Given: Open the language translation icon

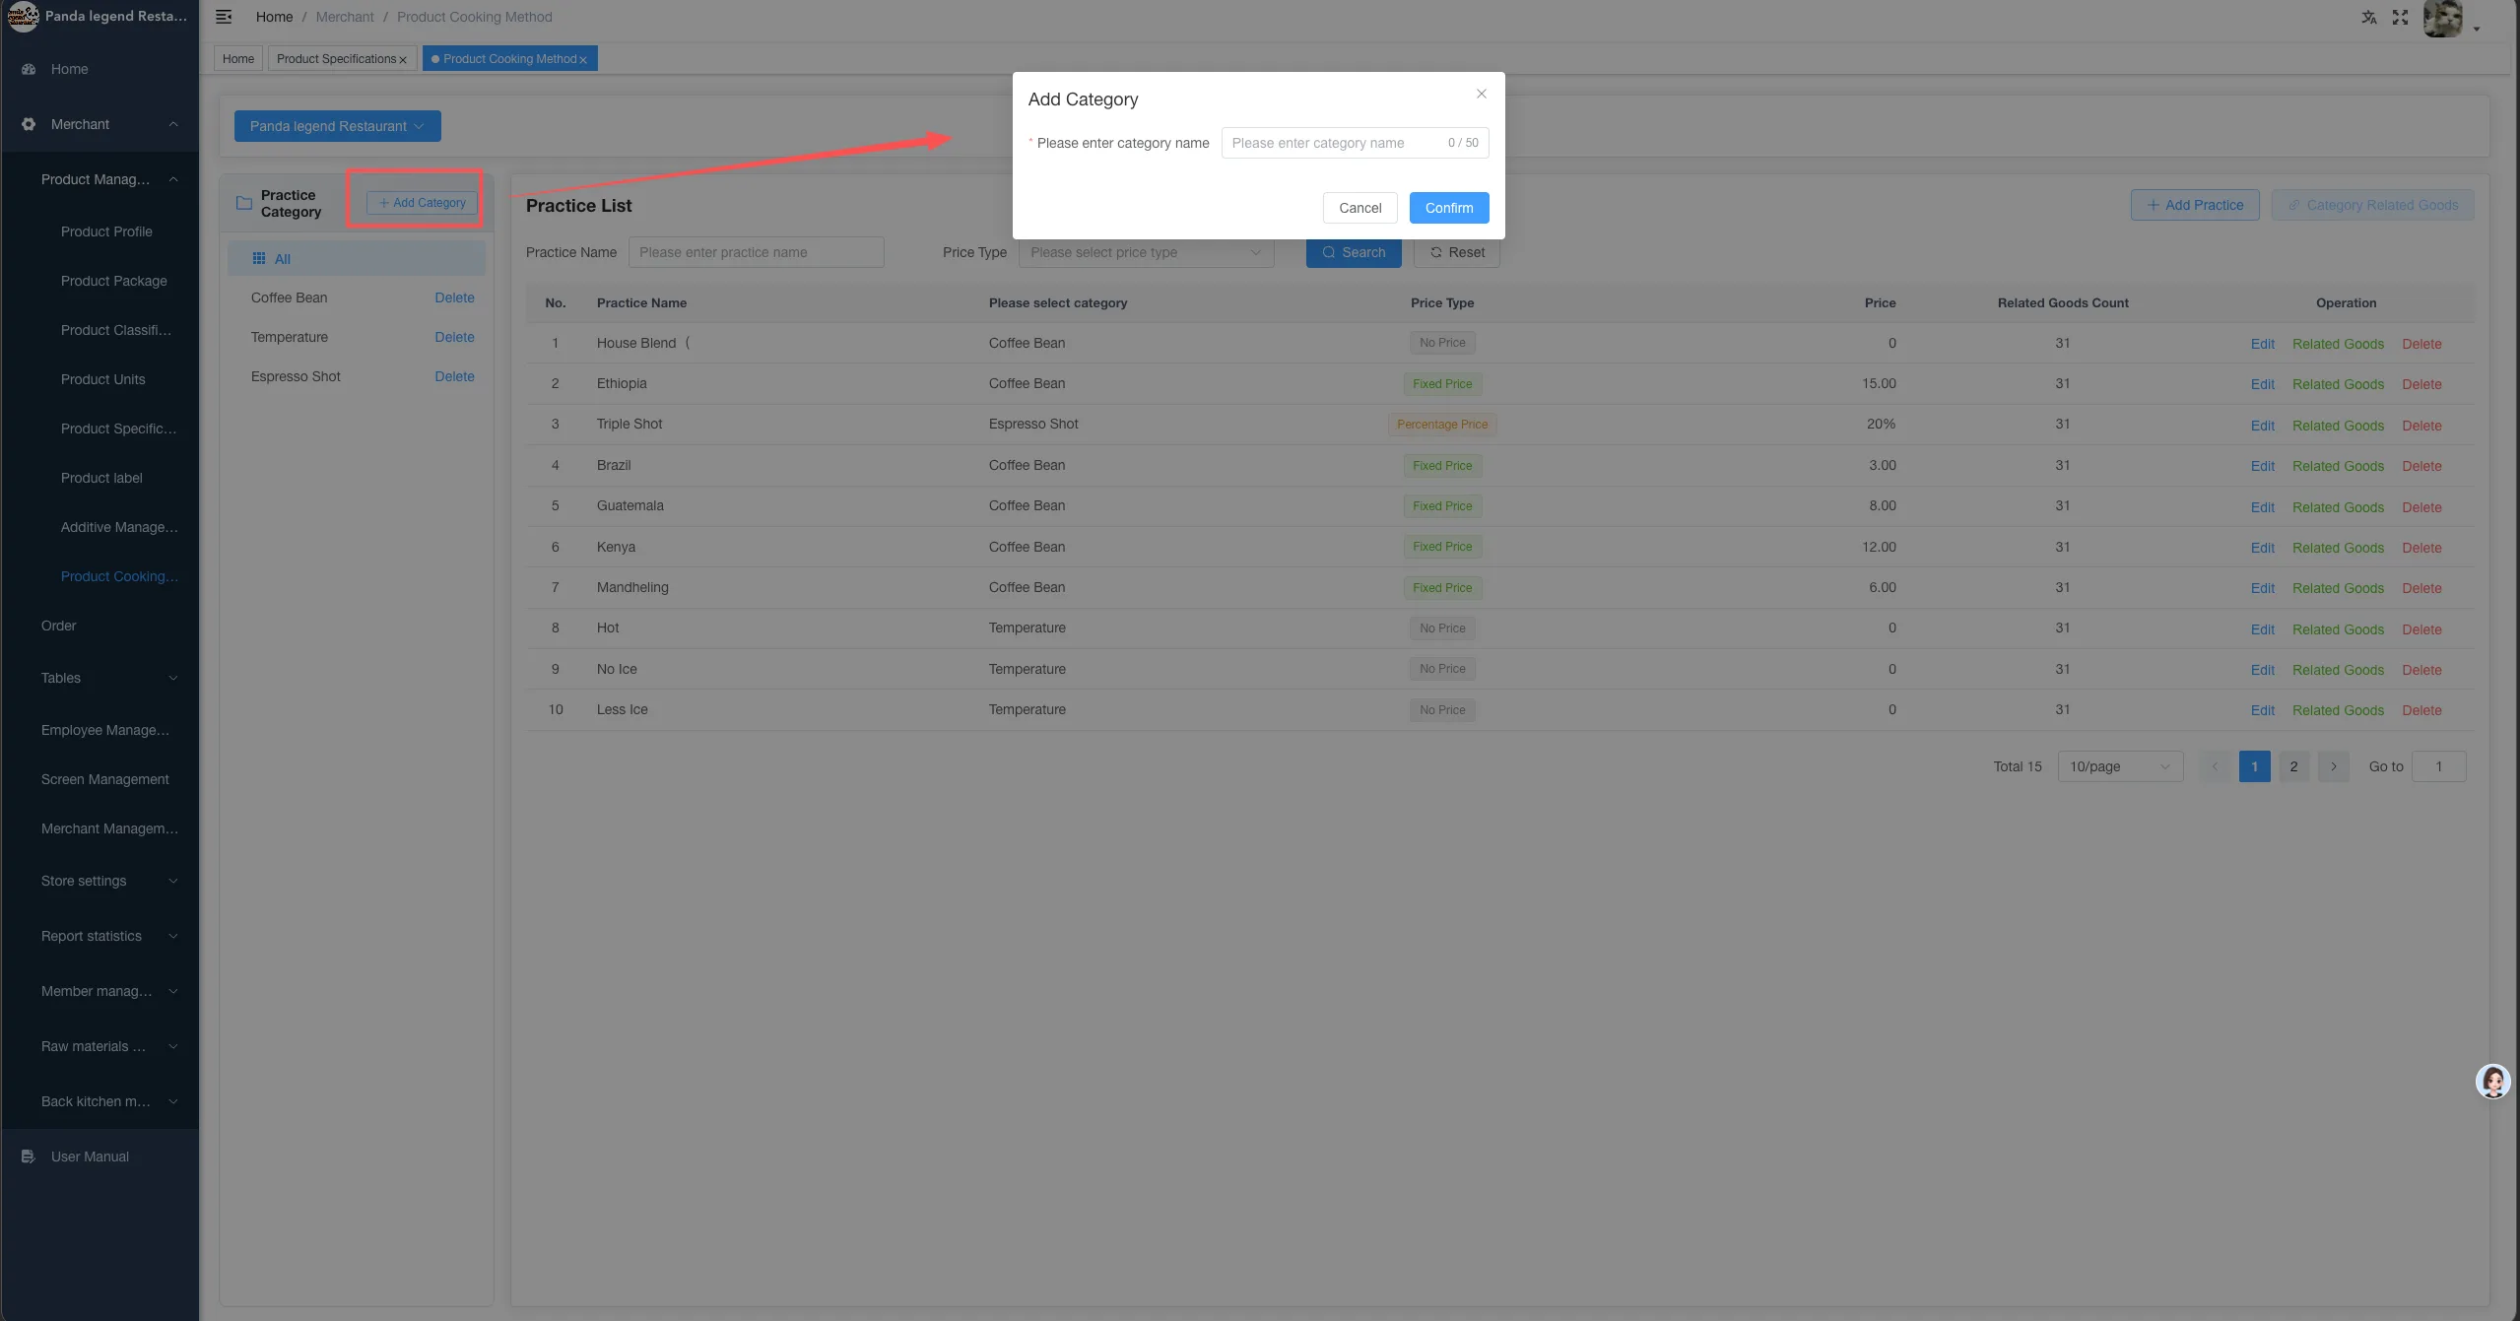Looking at the screenshot, I should click(x=2369, y=17).
